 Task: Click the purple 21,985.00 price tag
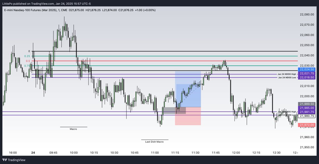click(307, 108)
